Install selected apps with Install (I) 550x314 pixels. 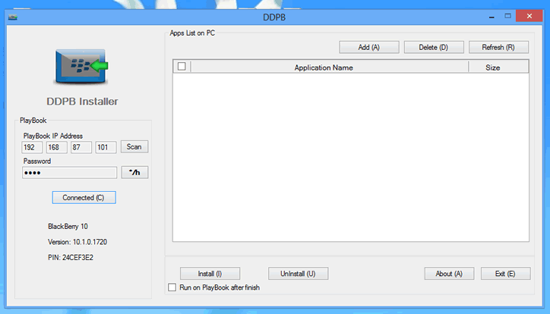(210, 273)
